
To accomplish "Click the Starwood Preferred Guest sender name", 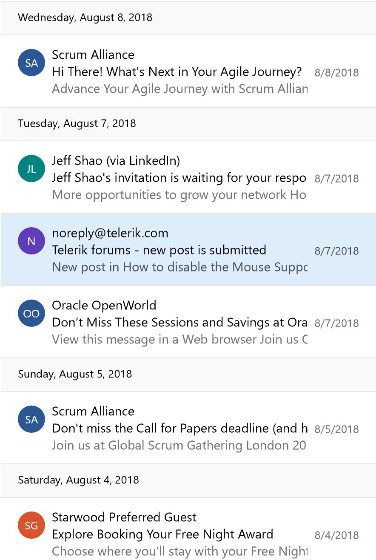I will click(124, 517).
